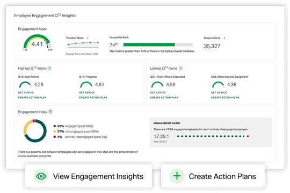Click the Engagement Mean 4.41 gauge
The width and height of the screenshot is (290, 193).
pos(38,42)
